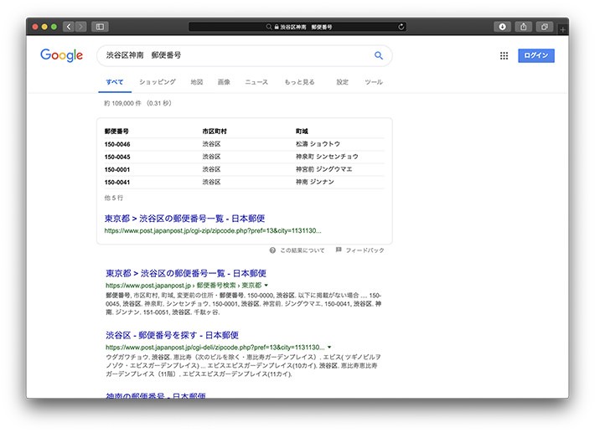Click the green japanpost cgi-zip URL in the card

213,230
